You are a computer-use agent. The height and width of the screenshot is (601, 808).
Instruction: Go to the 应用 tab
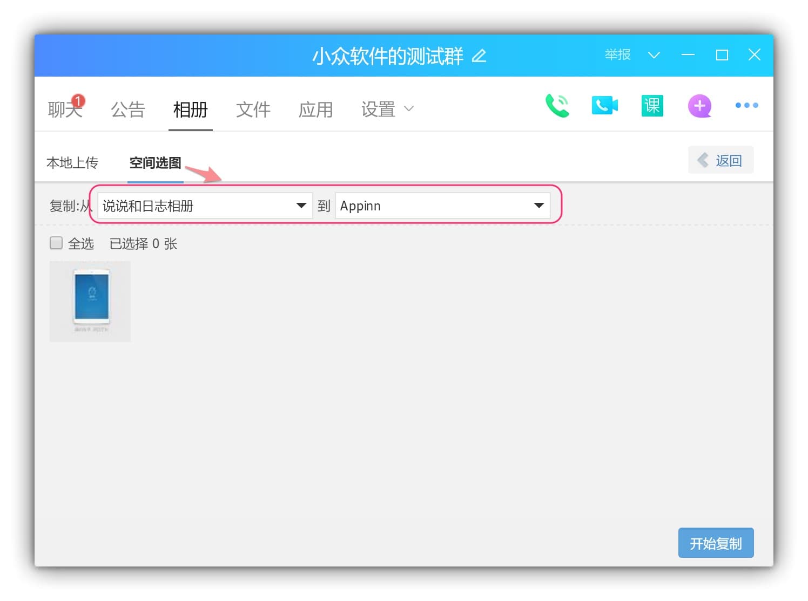tap(315, 109)
